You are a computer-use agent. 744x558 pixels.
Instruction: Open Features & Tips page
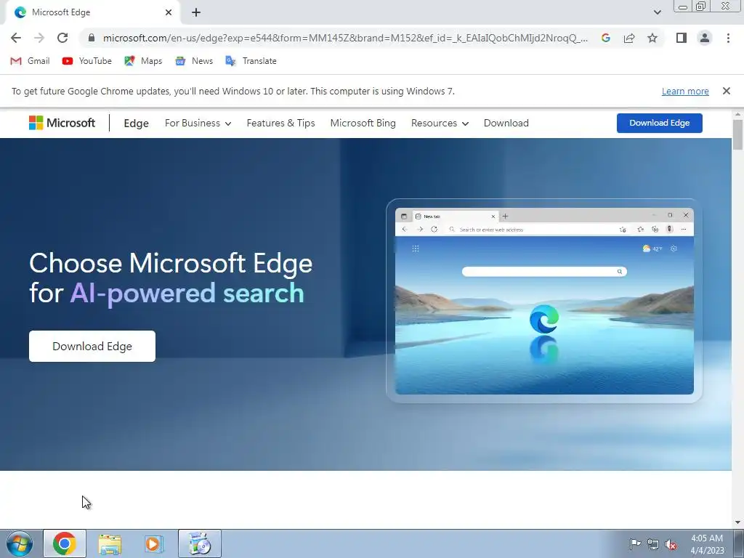(x=281, y=123)
